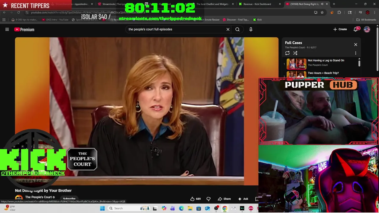Open Create menu in YouTube header
Screen dimensions: 379x213
click(x=340, y=29)
